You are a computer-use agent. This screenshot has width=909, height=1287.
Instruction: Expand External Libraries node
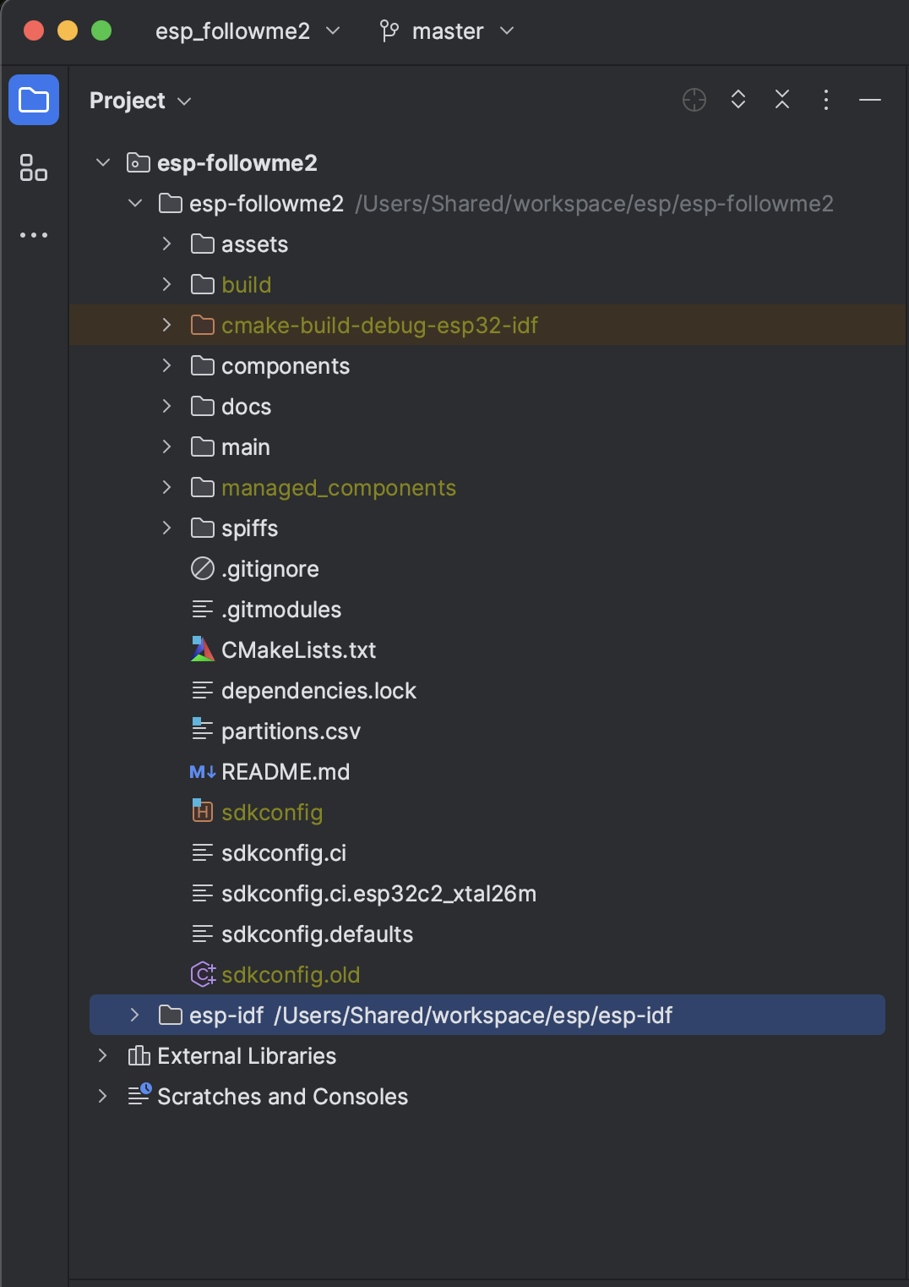tap(103, 1055)
